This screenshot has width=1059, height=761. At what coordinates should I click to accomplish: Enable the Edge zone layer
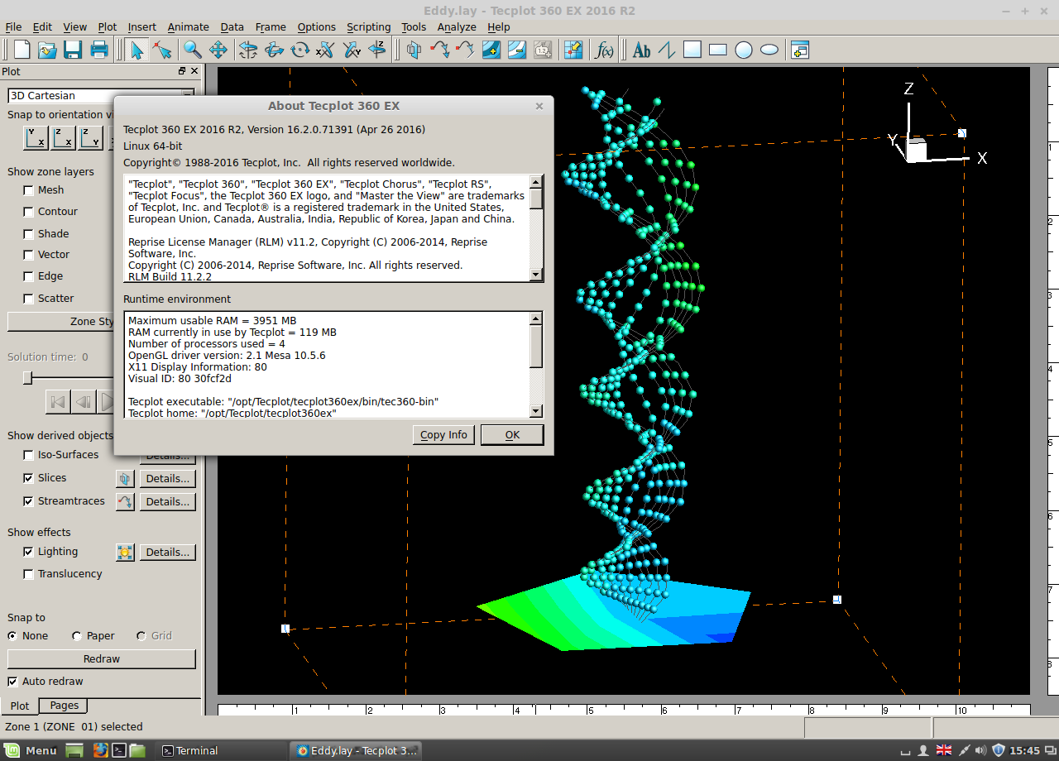tap(29, 276)
